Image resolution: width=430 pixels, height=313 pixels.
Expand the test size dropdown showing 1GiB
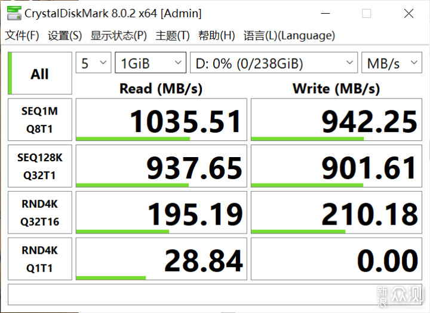point(150,63)
